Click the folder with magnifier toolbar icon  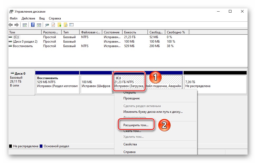click(65, 25)
